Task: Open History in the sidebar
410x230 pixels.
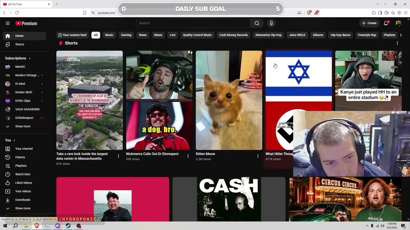Action: click(x=25, y=157)
